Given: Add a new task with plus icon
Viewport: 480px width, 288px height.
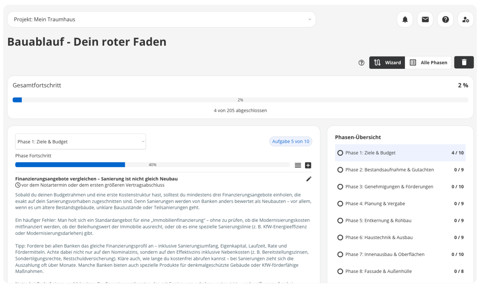Looking at the screenshot, I should [308, 165].
